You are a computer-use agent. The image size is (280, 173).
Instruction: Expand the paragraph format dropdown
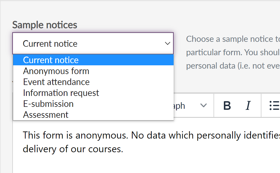click(x=191, y=106)
